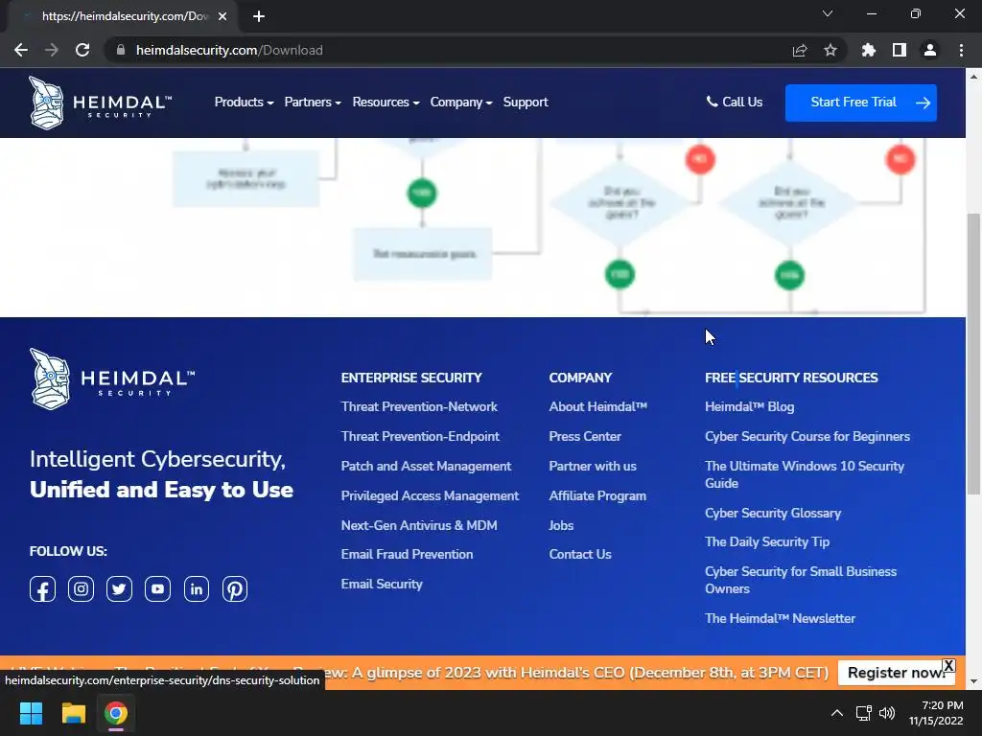Screen dimensions: 982x736
Task: Close the orange webinar banner
Action: [x=948, y=665]
